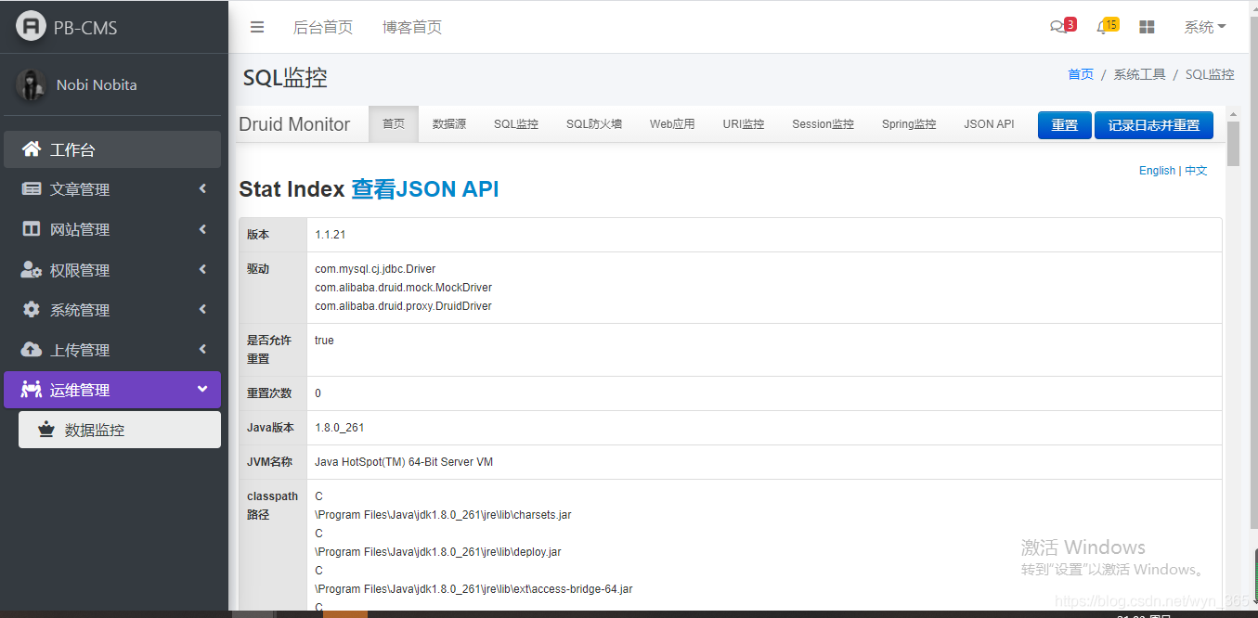This screenshot has width=1258, height=618.
Task: Open the hamburger menu icon
Action: click(x=257, y=27)
